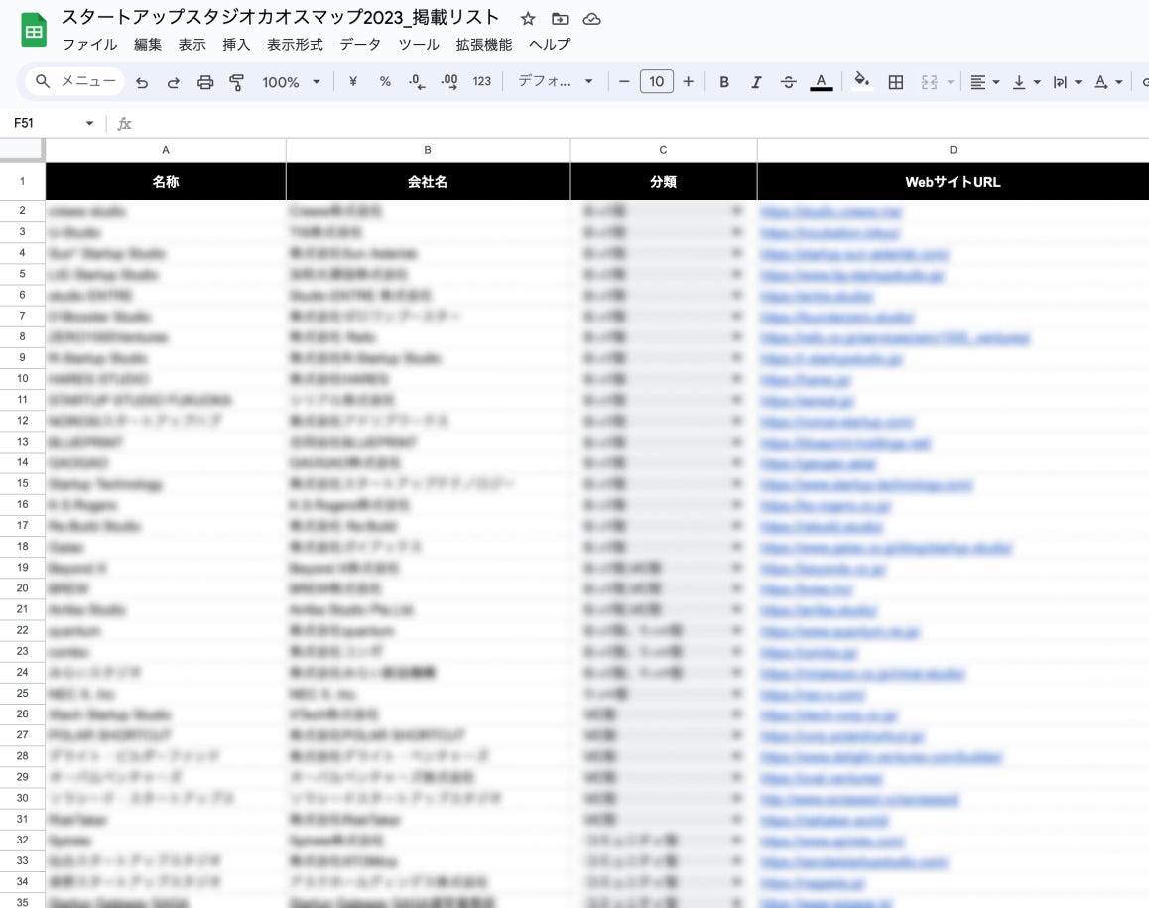Apply percent number format

pos(385,82)
